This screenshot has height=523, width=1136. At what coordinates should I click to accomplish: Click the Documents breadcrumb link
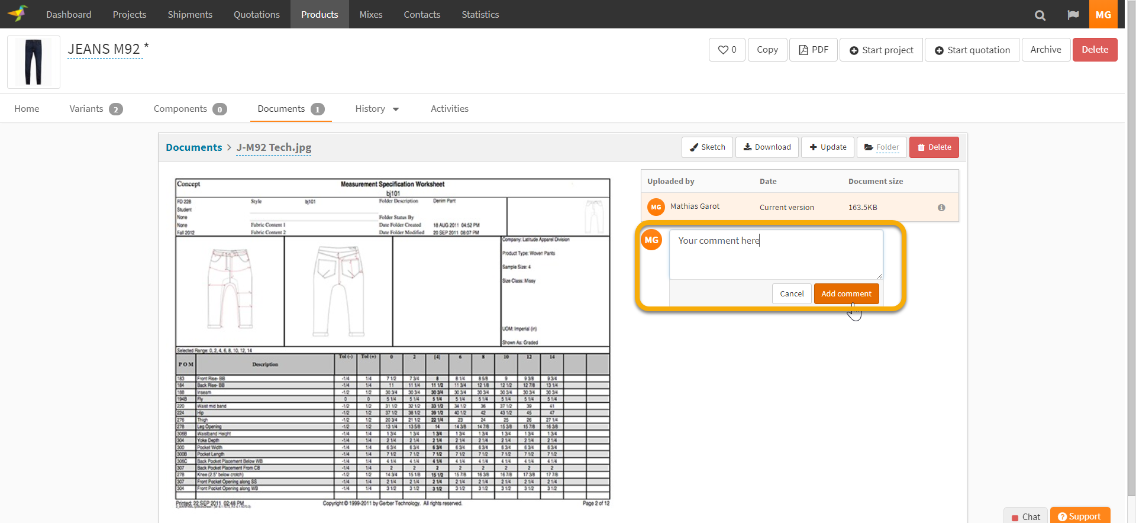pos(193,147)
